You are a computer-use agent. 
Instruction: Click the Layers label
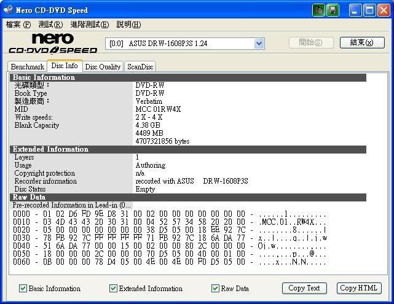click(24, 157)
